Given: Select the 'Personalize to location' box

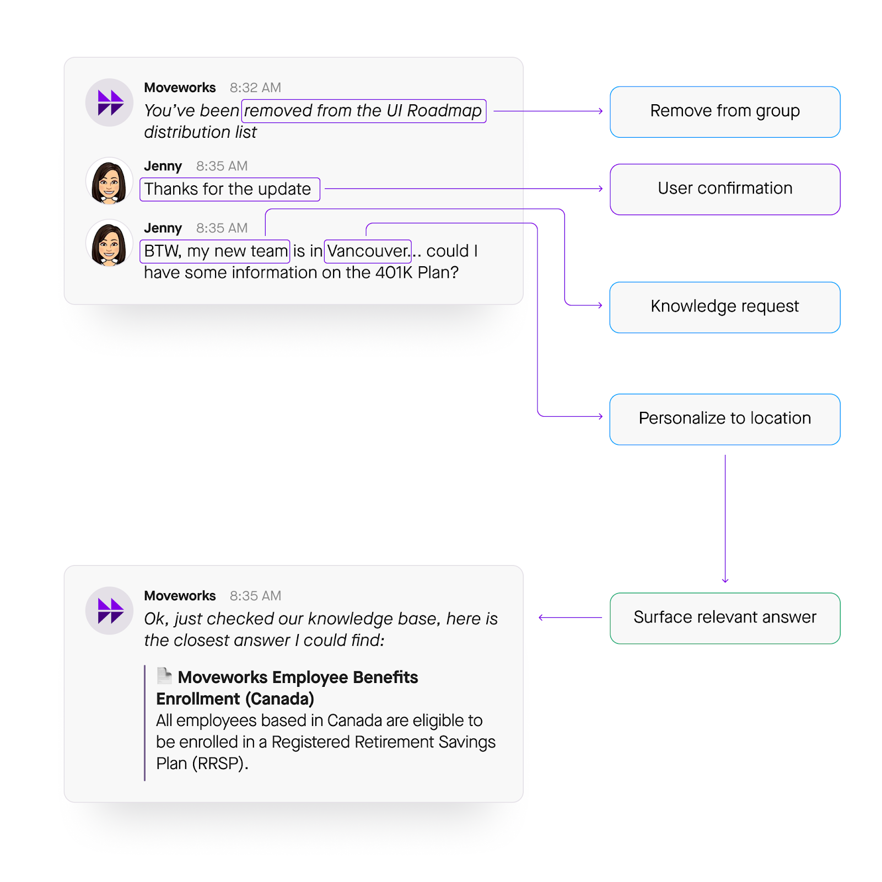Looking at the screenshot, I should click(725, 419).
